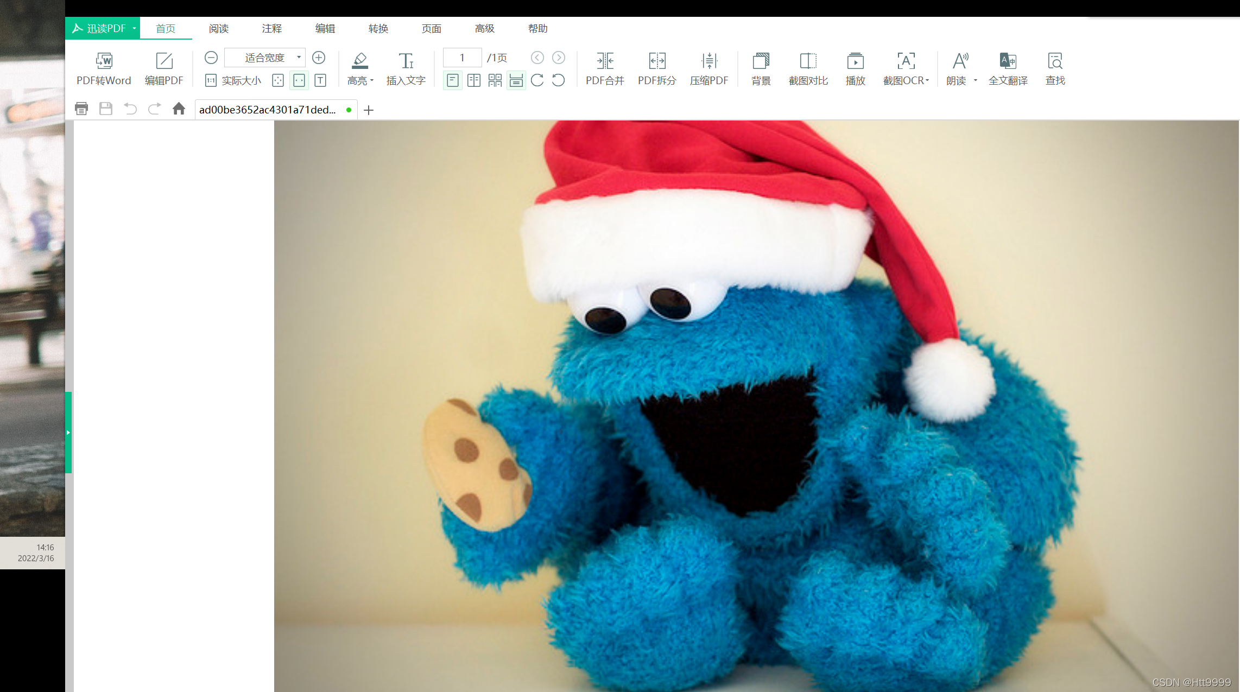Switch to the 注释 tab
The width and height of the screenshot is (1240, 692).
[x=271, y=28]
